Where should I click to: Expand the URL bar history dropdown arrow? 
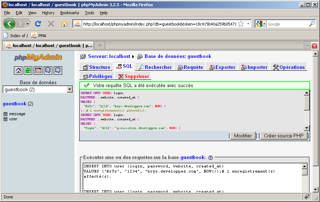coord(248,24)
